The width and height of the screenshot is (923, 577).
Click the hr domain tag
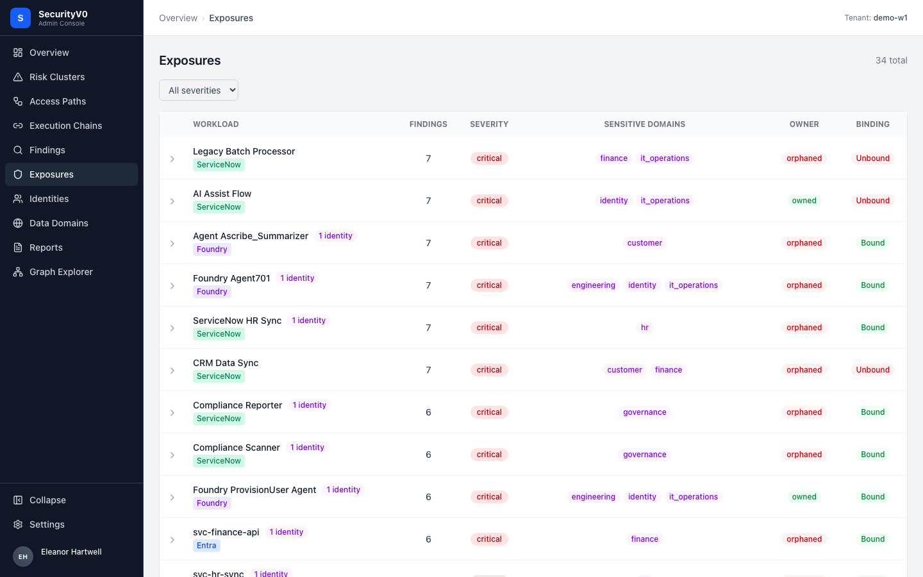pyautogui.click(x=645, y=328)
